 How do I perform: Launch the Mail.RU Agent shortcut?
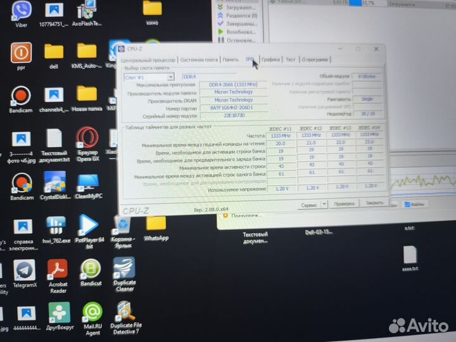(92, 319)
